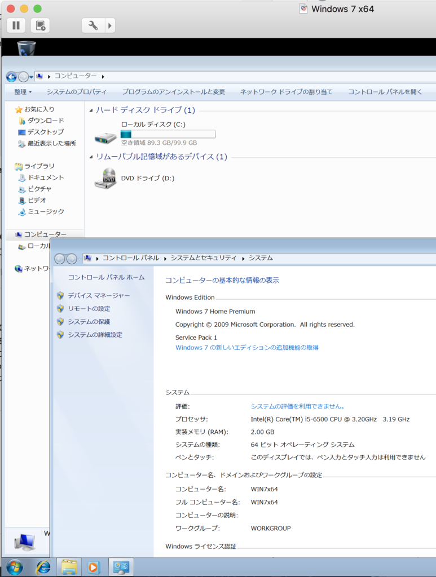Open ピクチャ library in sidebar

40,189
